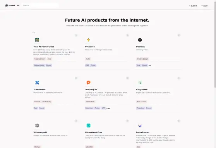Click the NoteVocal lightning bolt icon
The height and width of the screenshot is (148, 216).
88,40
